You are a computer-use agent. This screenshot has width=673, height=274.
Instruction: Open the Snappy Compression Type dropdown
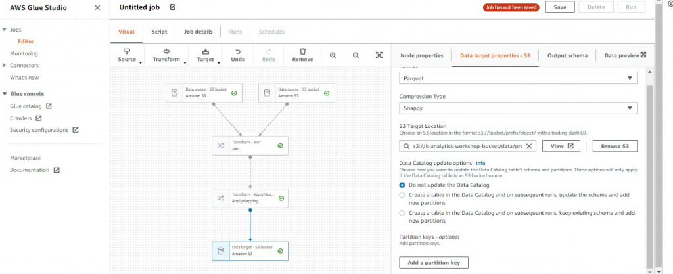coord(518,108)
